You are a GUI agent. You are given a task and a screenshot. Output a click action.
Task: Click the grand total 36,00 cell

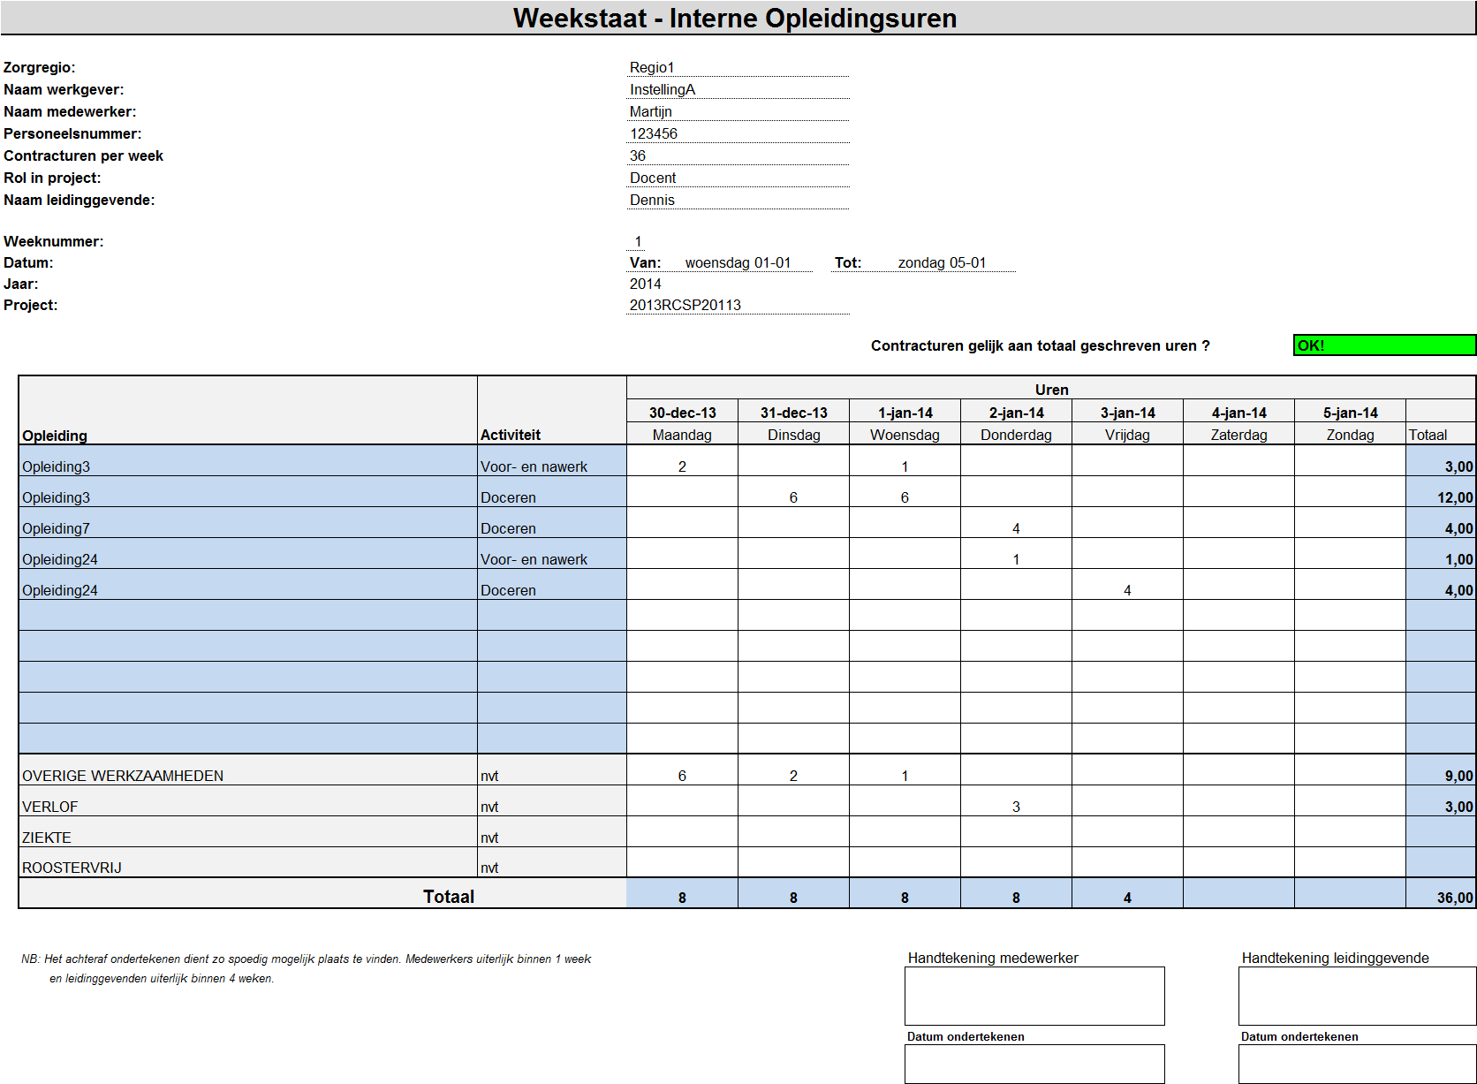point(1440,893)
